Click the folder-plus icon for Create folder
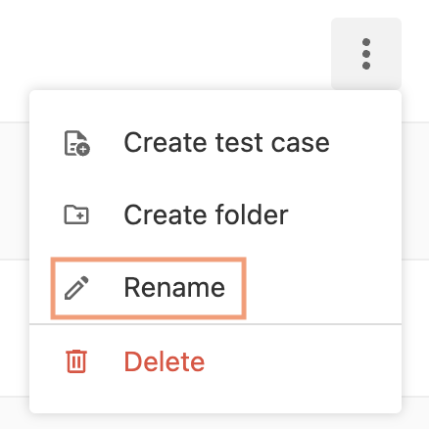Image resolution: width=429 pixels, height=429 pixels. 76,214
